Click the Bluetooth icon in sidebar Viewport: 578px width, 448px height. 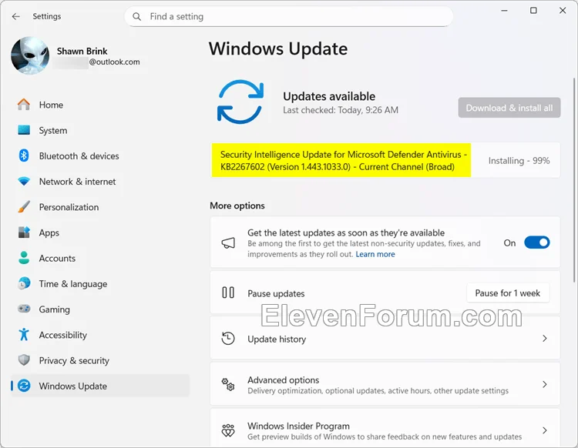24,155
